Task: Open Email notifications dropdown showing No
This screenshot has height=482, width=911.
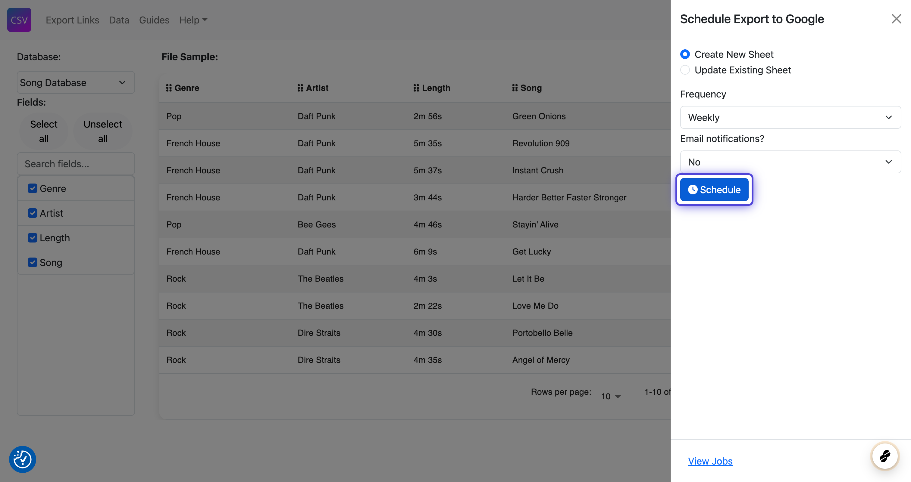Action: click(790, 162)
